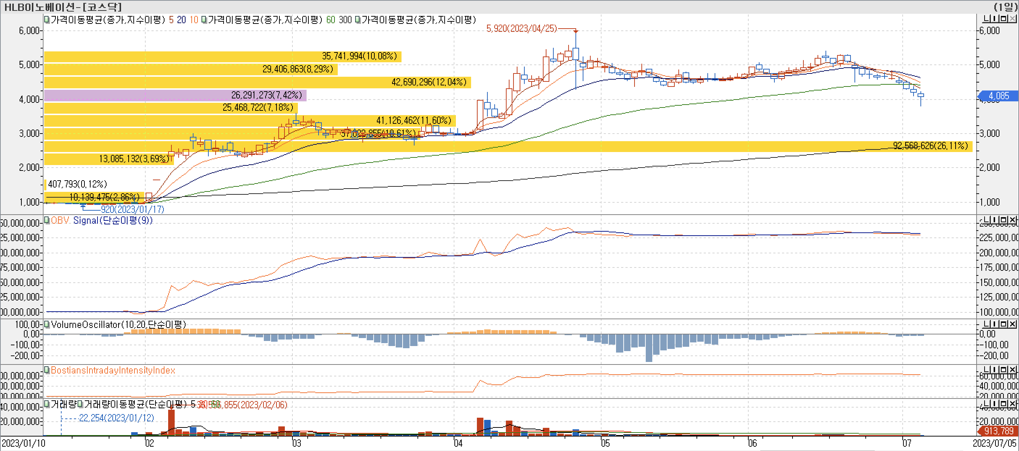Close the VolumeOscillator indicator panel
Viewport: 1019px width, 451px height.
click(x=1012, y=324)
